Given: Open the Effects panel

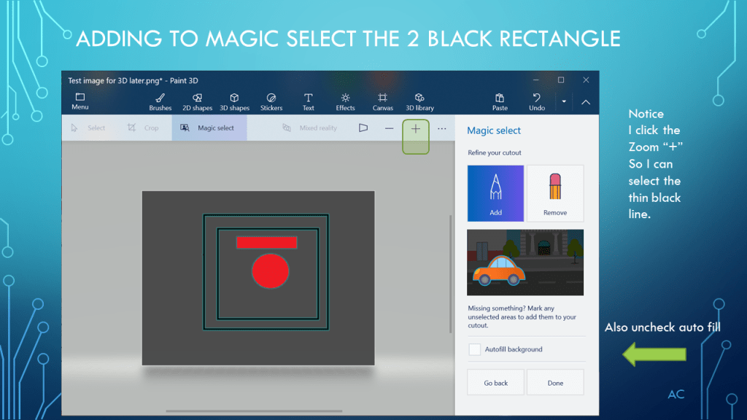Looking at the screenshot, I should point(345,101).
